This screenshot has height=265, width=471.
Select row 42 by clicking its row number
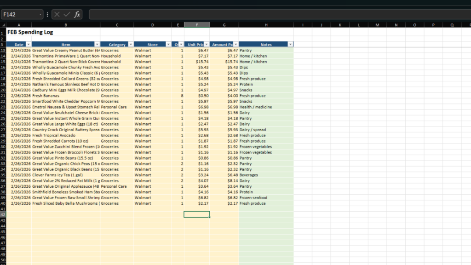(4, 214)
